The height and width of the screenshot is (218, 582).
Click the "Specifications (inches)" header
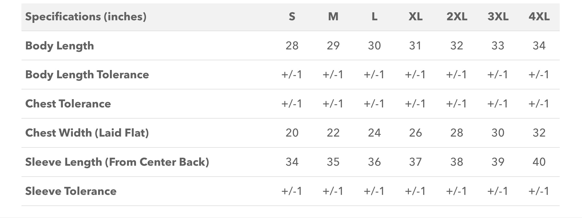(86, 17)
